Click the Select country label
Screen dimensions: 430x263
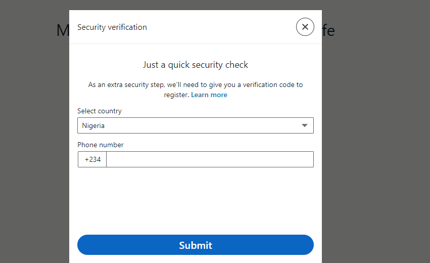(x=99, y=111)
